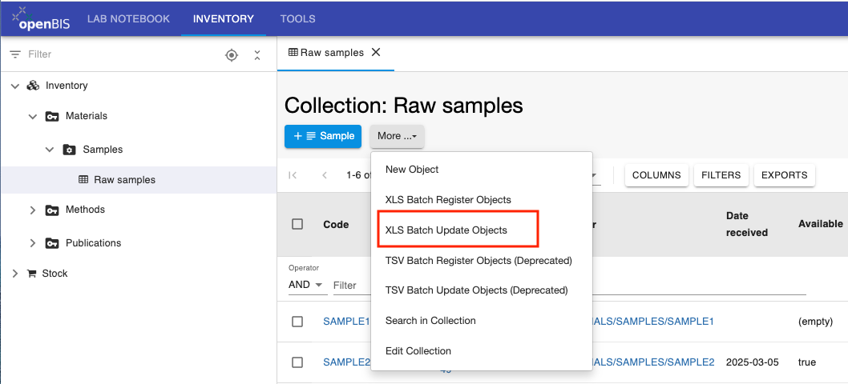Screen dimensions: 848x384
Task: Open the SAMPLES/SAMPLE1 identifier link
Action: tap(654, 322)
